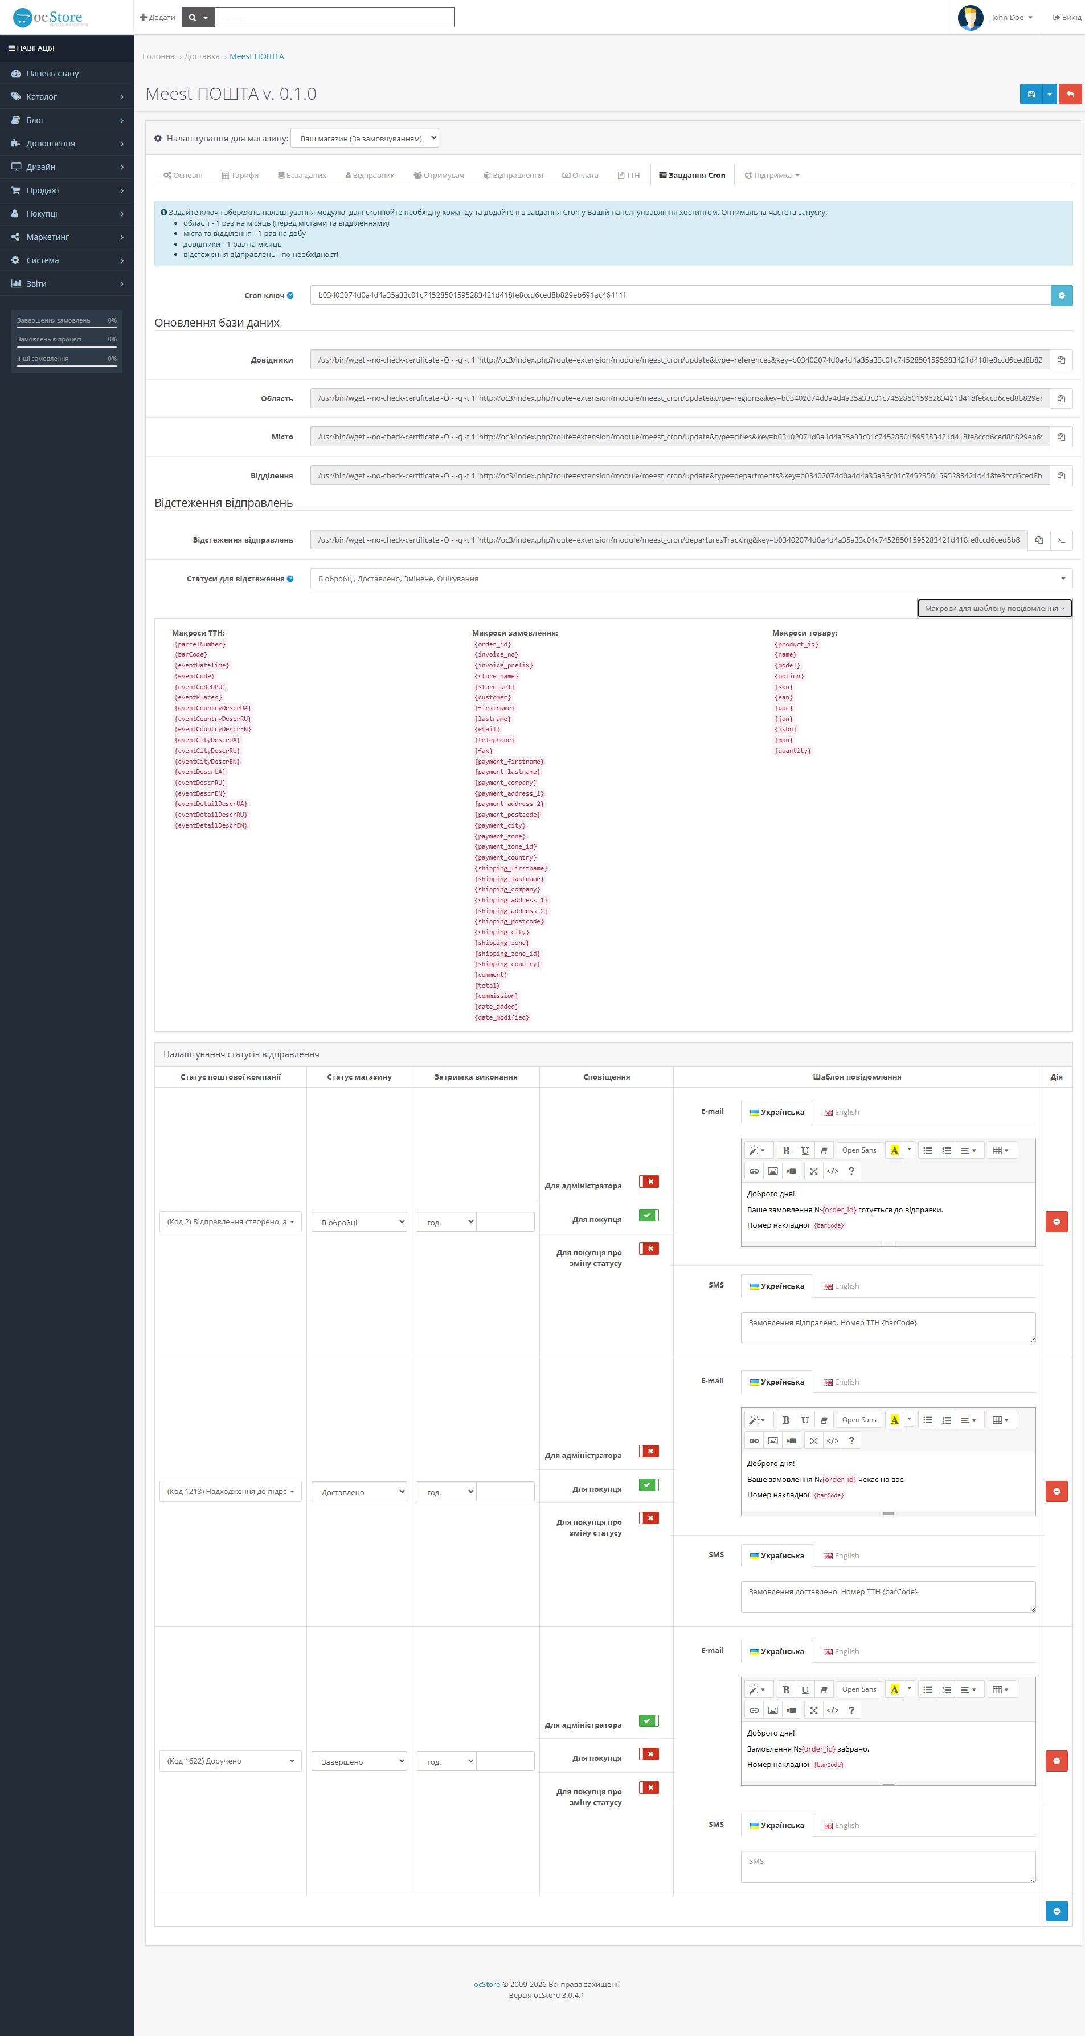Open the Статуси для відстеження multiselect
This screenshot has width=1085, height=2036.
tap(691, 579)
